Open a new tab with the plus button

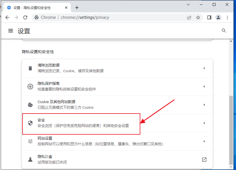point(77,8)
